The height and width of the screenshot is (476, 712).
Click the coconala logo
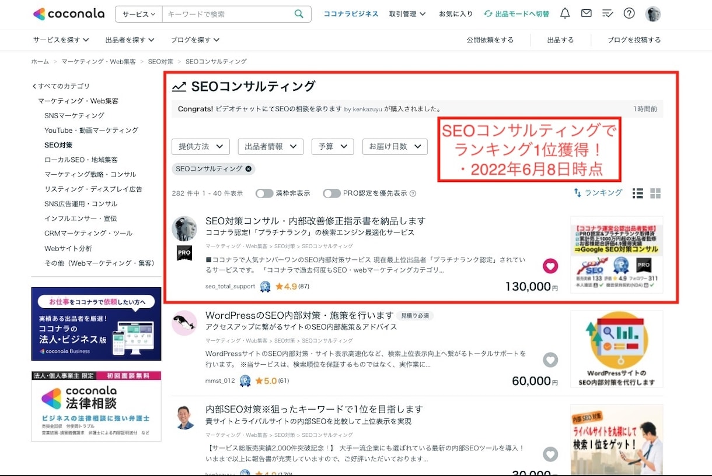68,14
